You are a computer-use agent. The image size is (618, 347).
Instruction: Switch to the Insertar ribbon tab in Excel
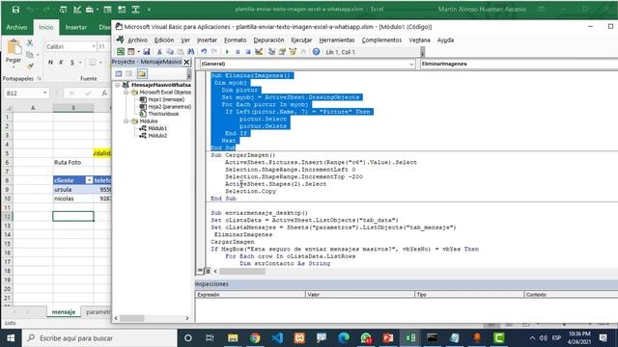75,27
